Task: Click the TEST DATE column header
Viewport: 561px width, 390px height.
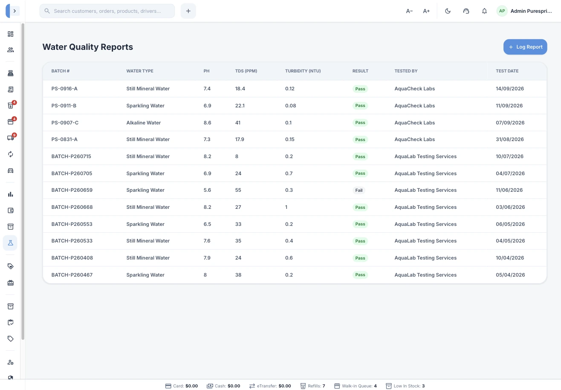Action: pos(507,71)
